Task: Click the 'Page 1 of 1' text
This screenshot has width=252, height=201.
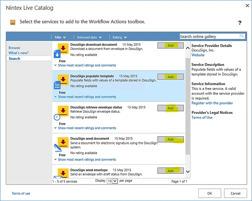Action: (179, 181)
